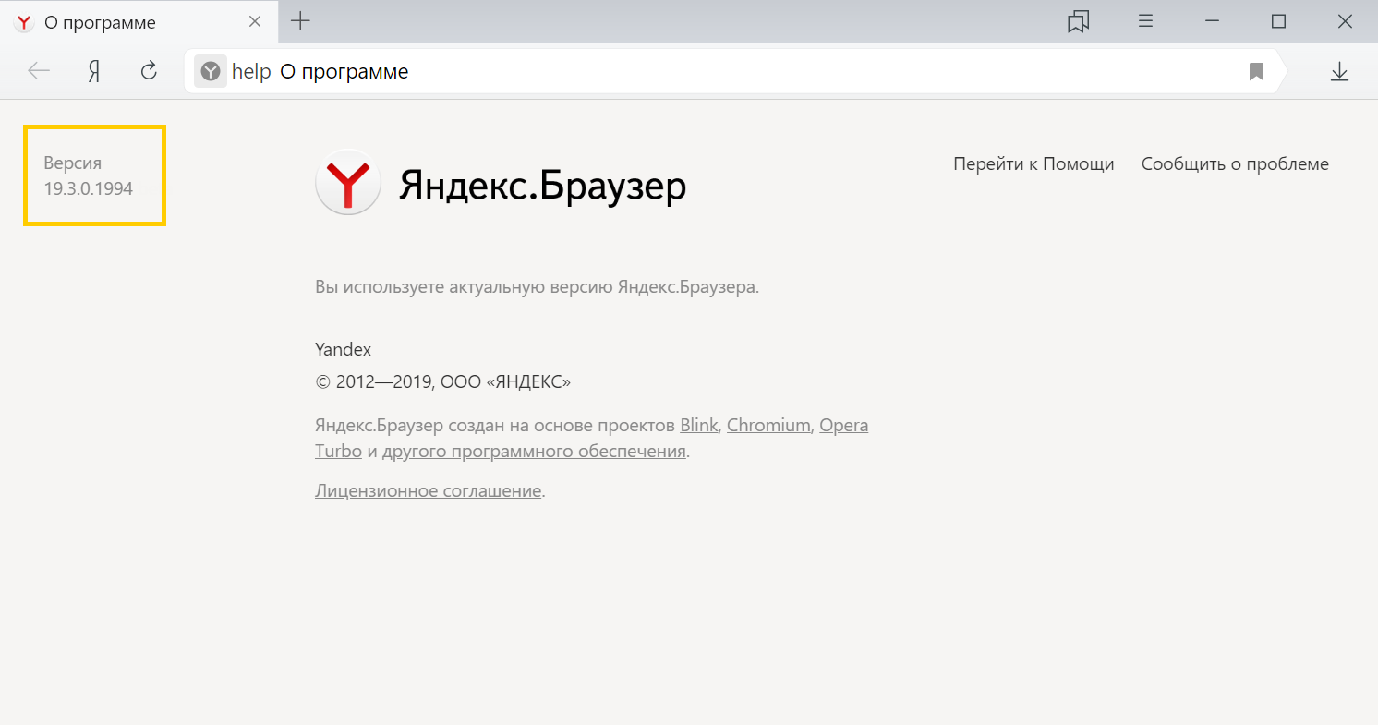Click the Yandex company name text
Image resolution: width=1378 pixels, height=725 pixels.
pyautogui.click(x=343, y=349)
